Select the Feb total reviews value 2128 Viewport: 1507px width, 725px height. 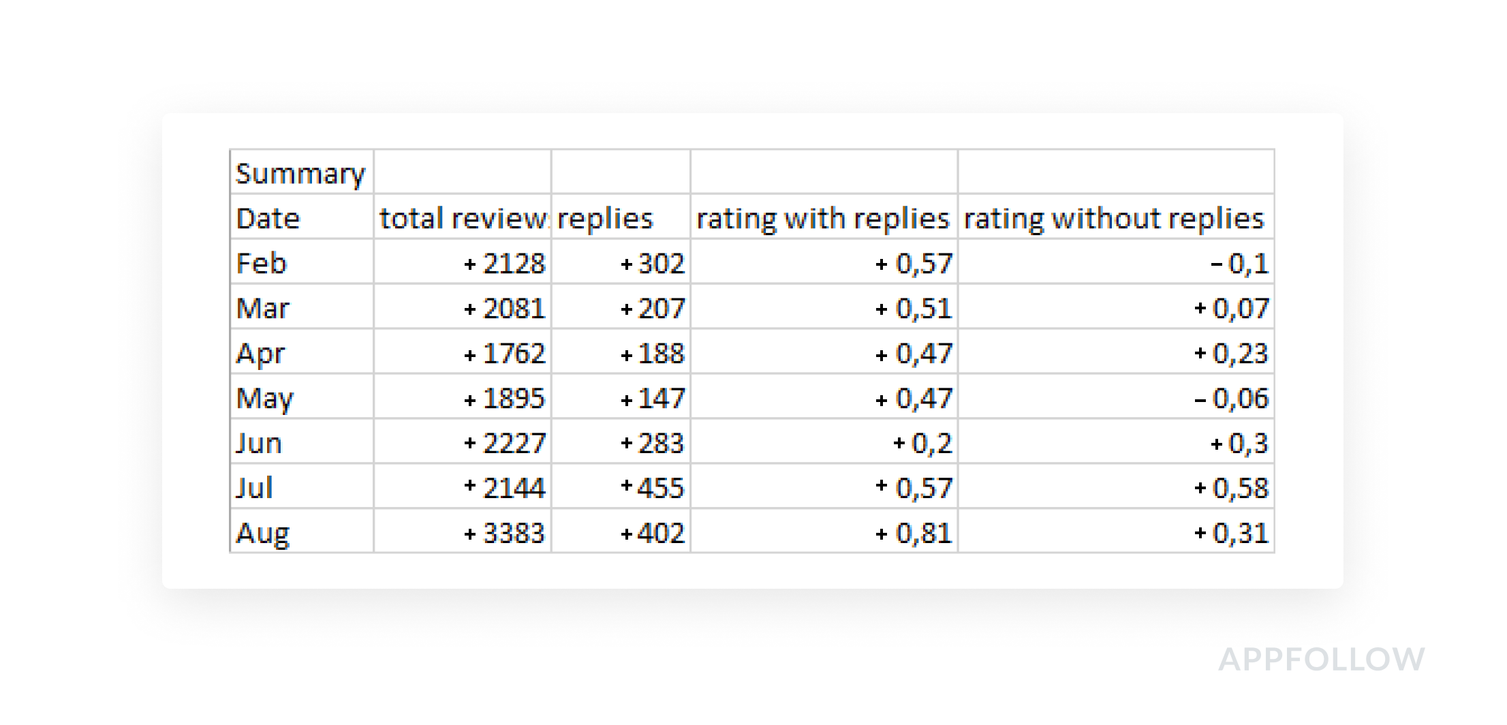click(506, 264)
